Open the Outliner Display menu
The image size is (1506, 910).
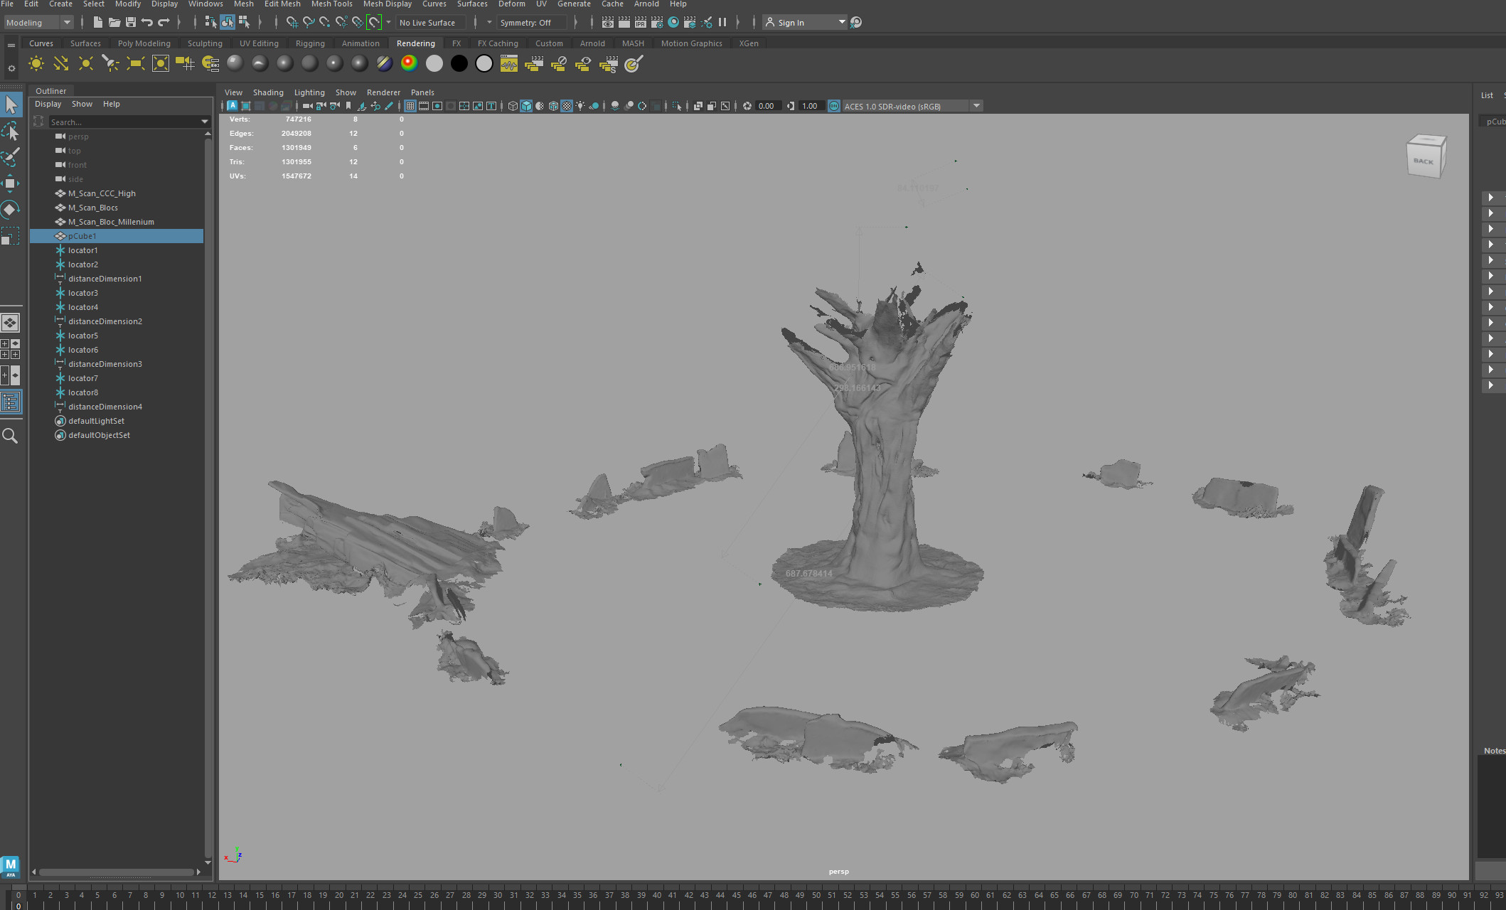pos(48,104)
